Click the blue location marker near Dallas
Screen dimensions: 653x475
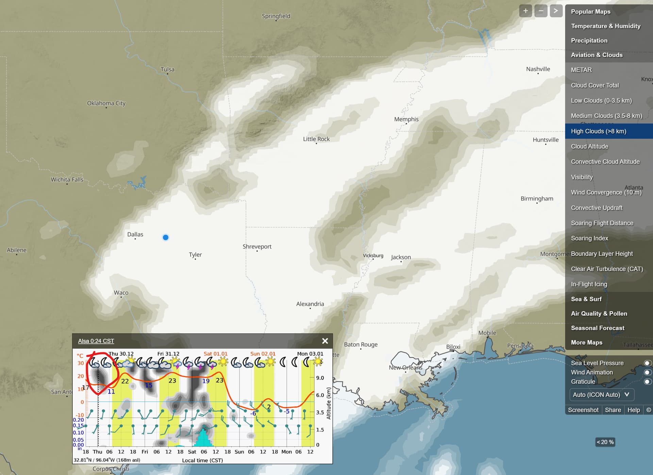click(166, 237)
